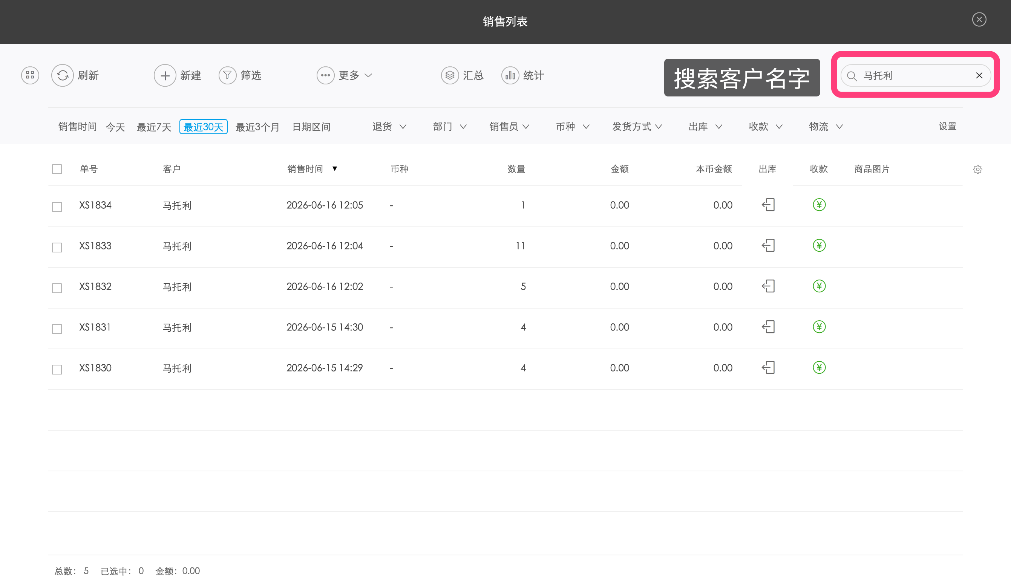Click the 统计 label button

534,75
